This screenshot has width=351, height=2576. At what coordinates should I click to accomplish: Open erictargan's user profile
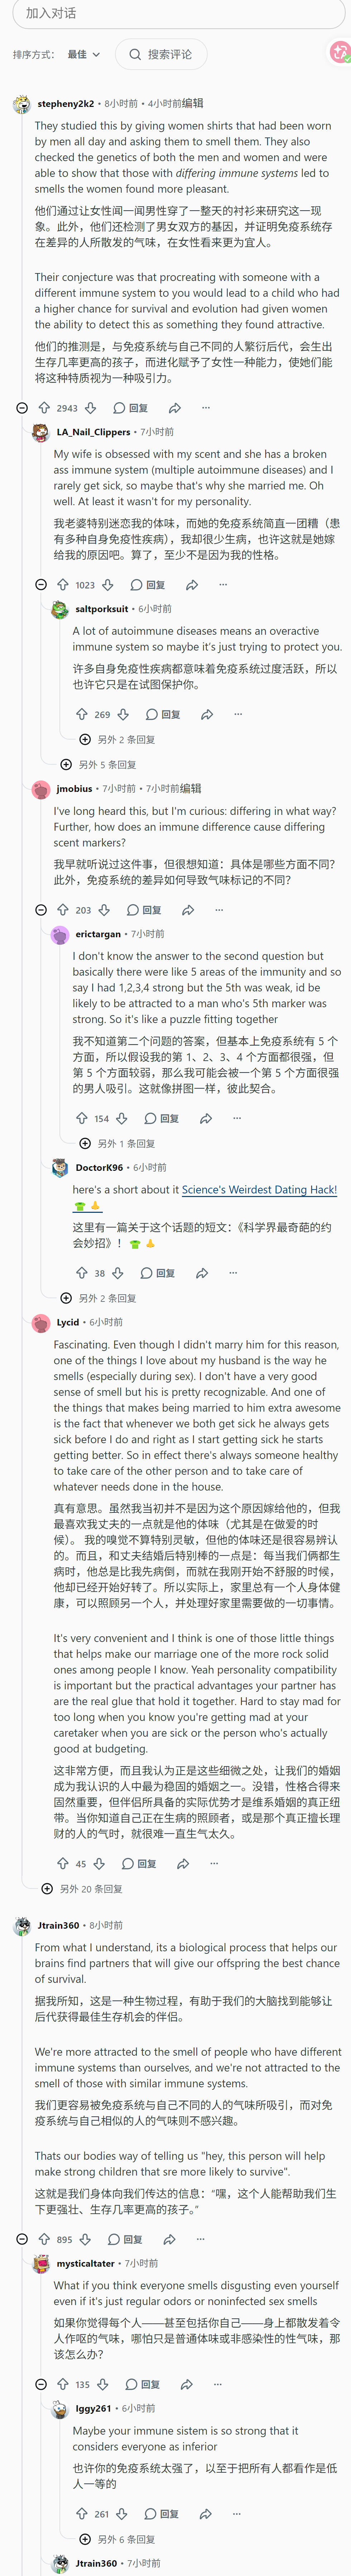(x=98, y=934)
